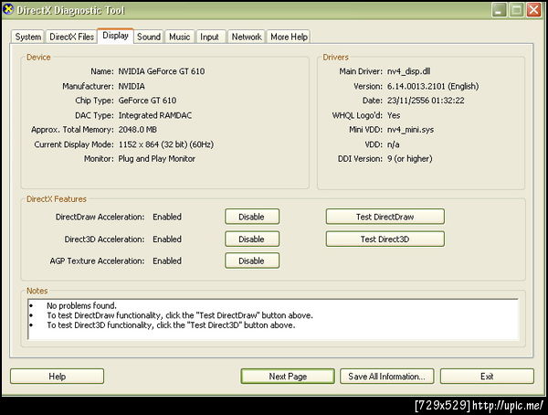Viewport: 548px width, 415px height.
Task: Click the Chip Type "GeForce GT 610" value
Action: [x=147, y=101]
